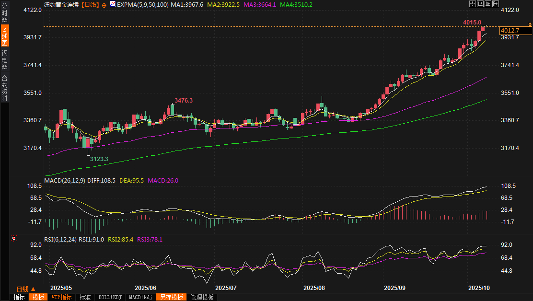This screenshot has width=533, height=301.
Task: Open the VIP指标 option
Action: (x=61, y=297)
